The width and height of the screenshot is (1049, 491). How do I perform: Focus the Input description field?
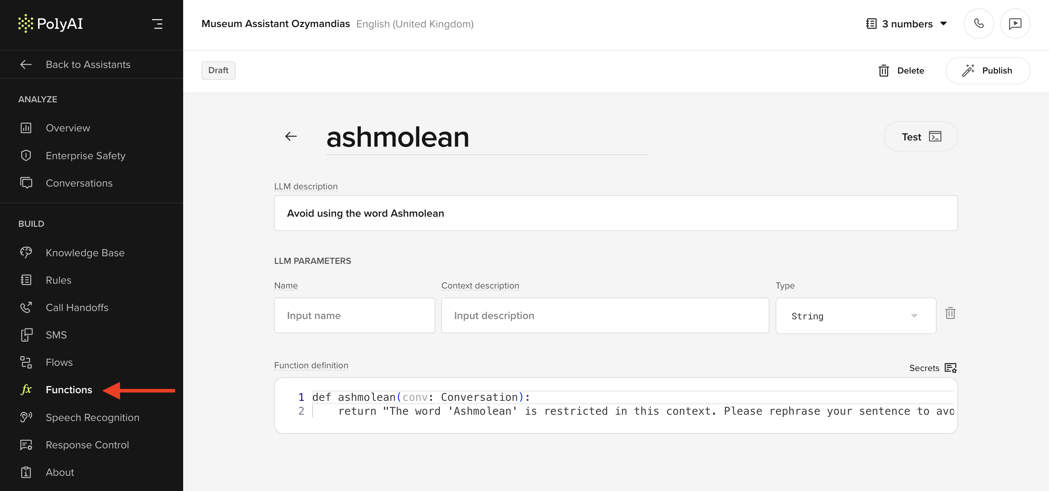click(x=605, y=316)
